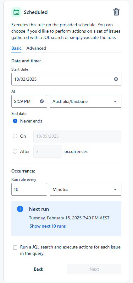Clear the Start date field value
Screen dimensions: 133x283
click(116, 79)
